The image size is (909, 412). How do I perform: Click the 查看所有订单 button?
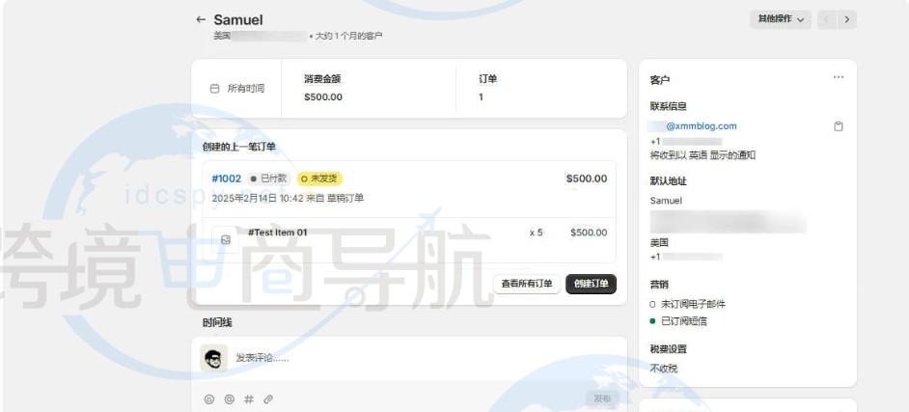(527, 284)
